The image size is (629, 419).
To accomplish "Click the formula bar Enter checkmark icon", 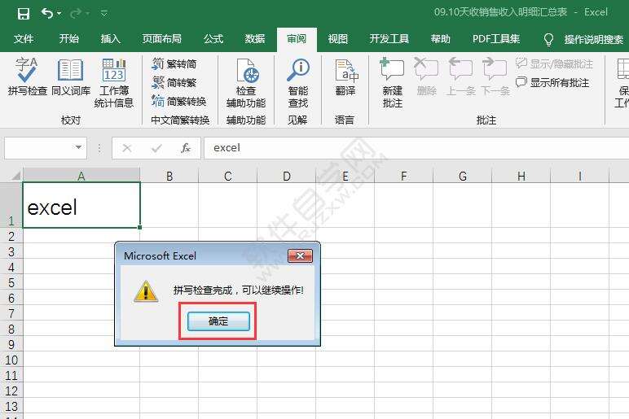I will [x=156, y=148].
